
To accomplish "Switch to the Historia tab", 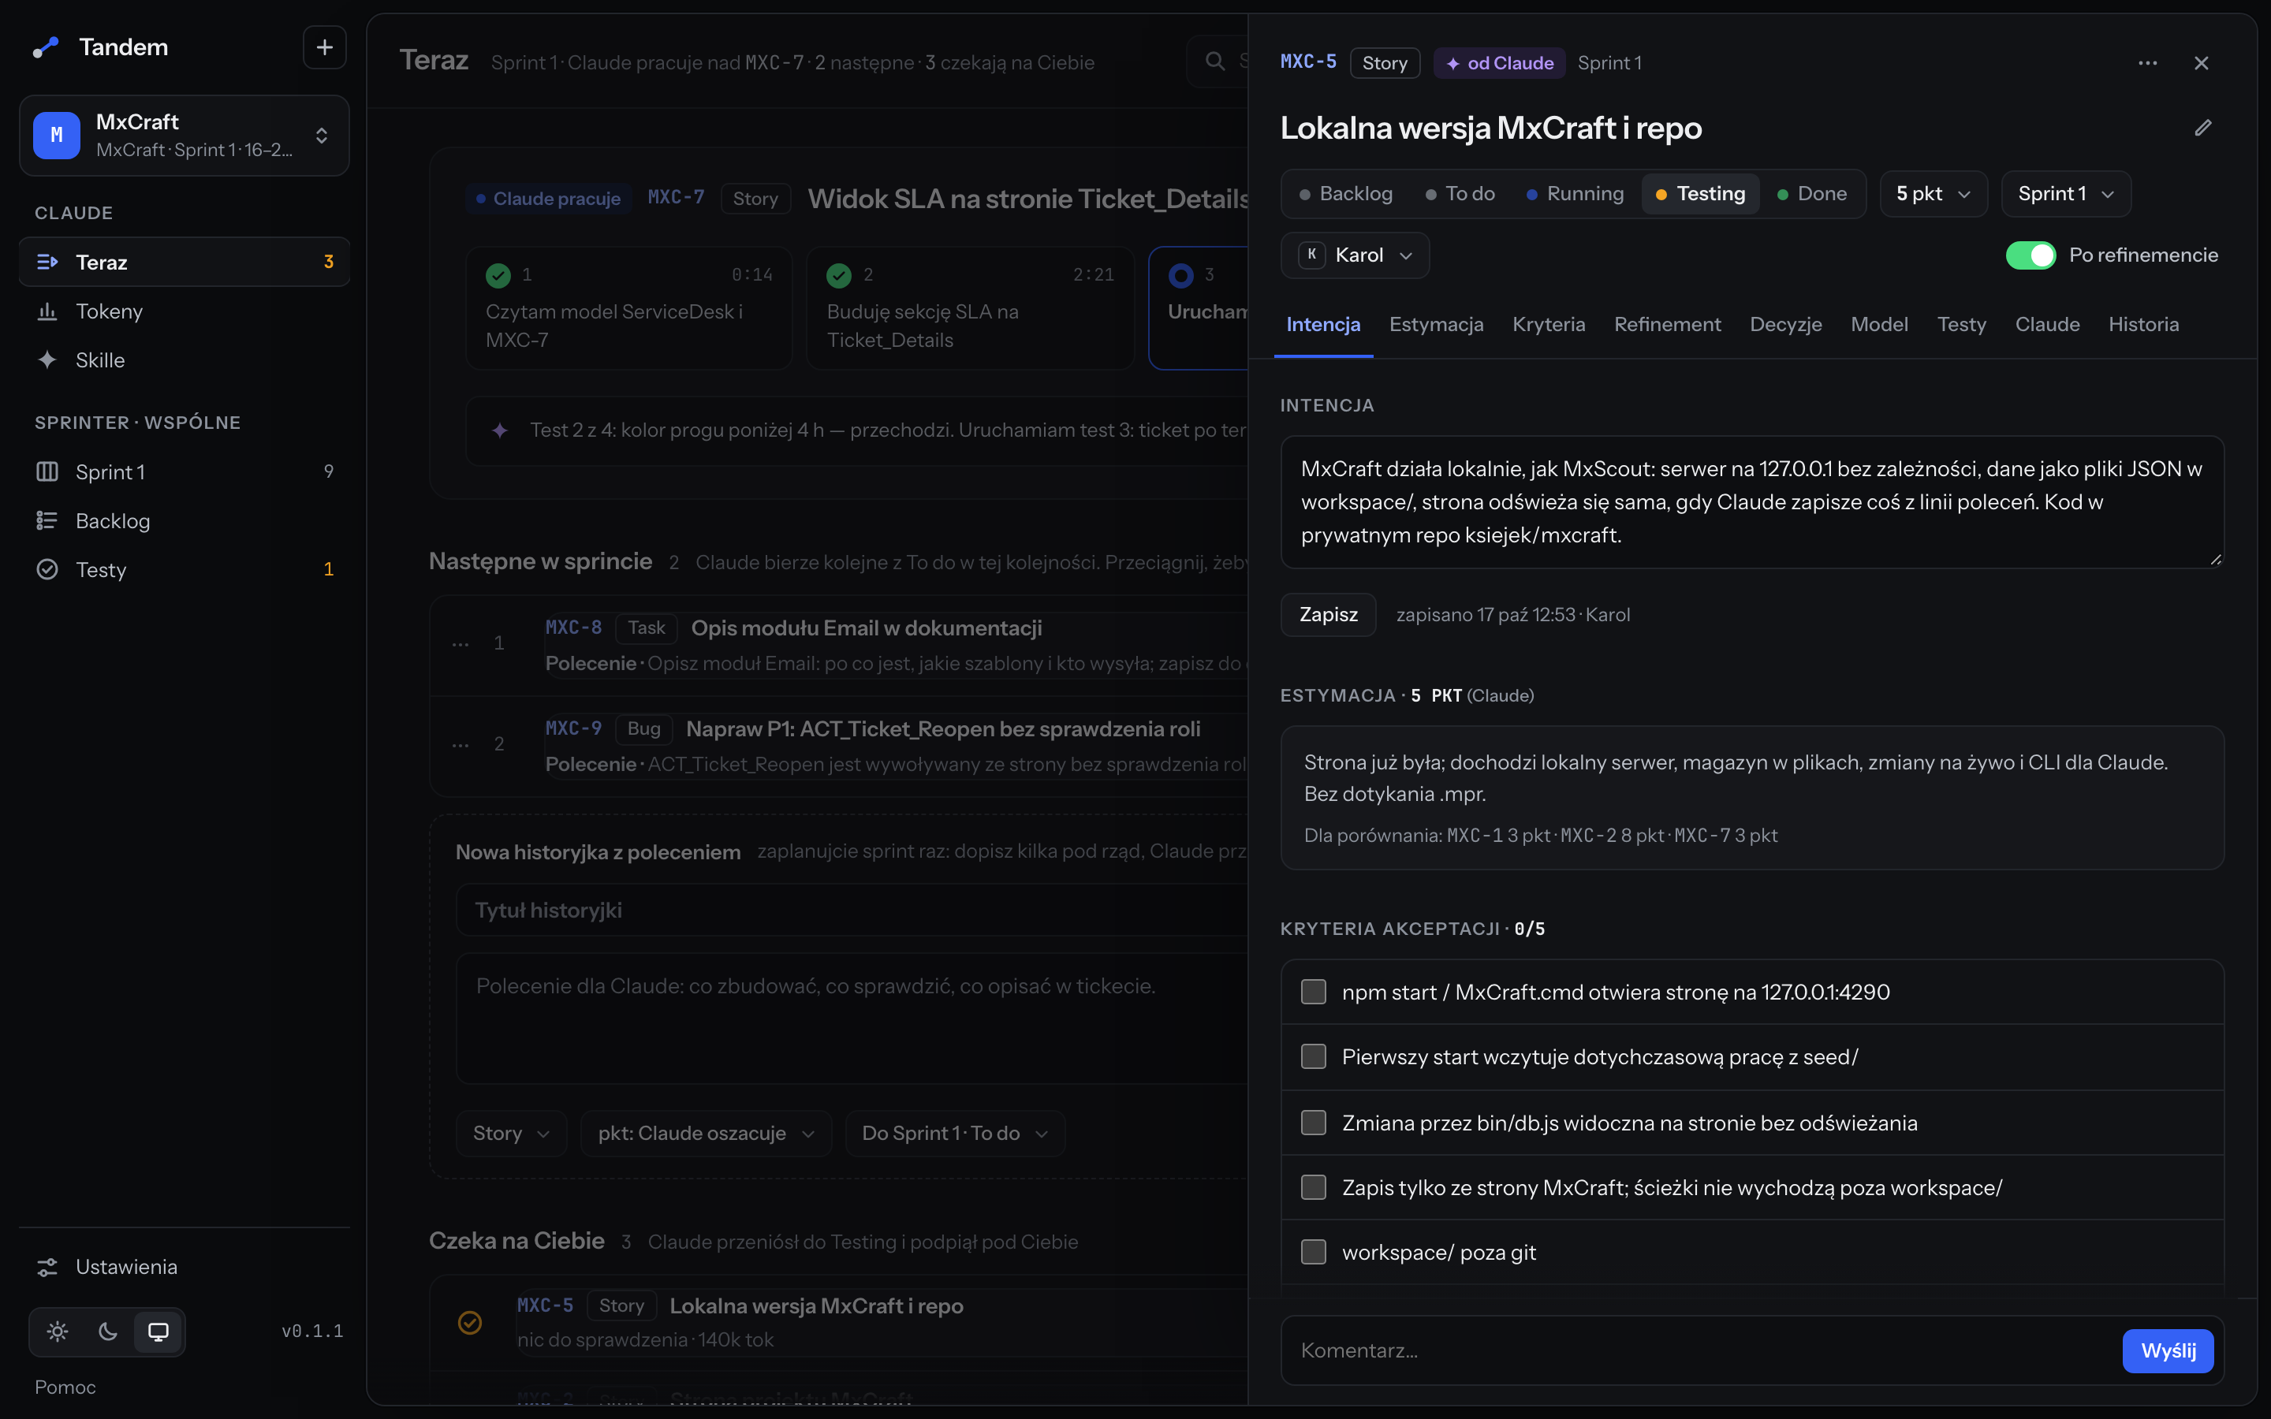I will click(2143, 325).
